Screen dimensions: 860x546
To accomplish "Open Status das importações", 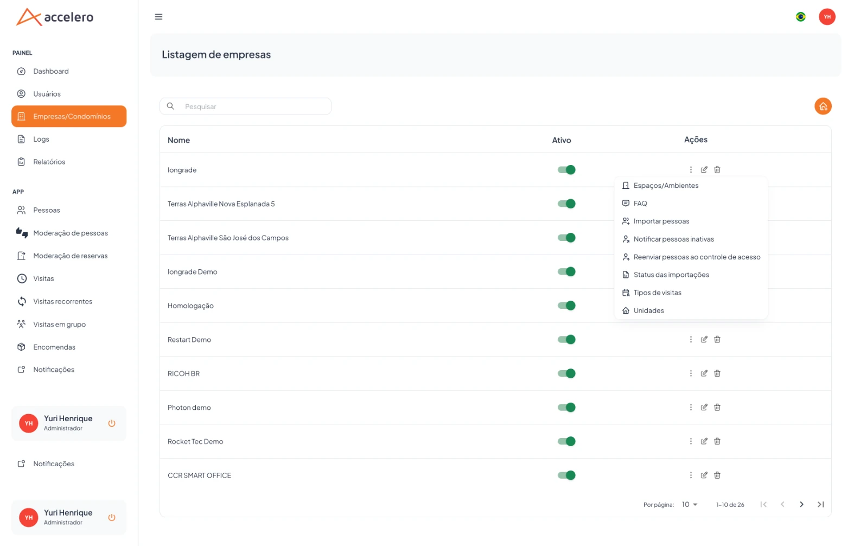I will (691, 275).
